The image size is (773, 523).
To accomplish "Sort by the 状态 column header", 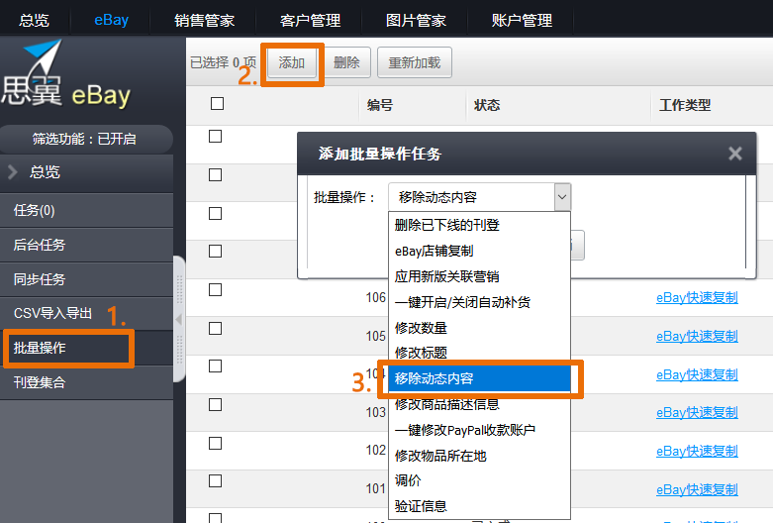I will [x=487, y=105].
